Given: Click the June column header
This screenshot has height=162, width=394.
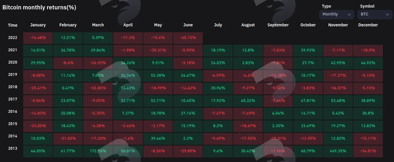Looking at the screenshot, I should click(188, 25).
